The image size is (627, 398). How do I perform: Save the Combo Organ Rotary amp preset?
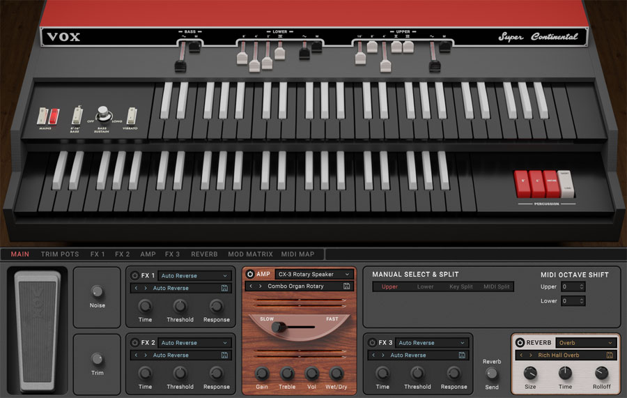pyautogui.click(x=347, y=286)
